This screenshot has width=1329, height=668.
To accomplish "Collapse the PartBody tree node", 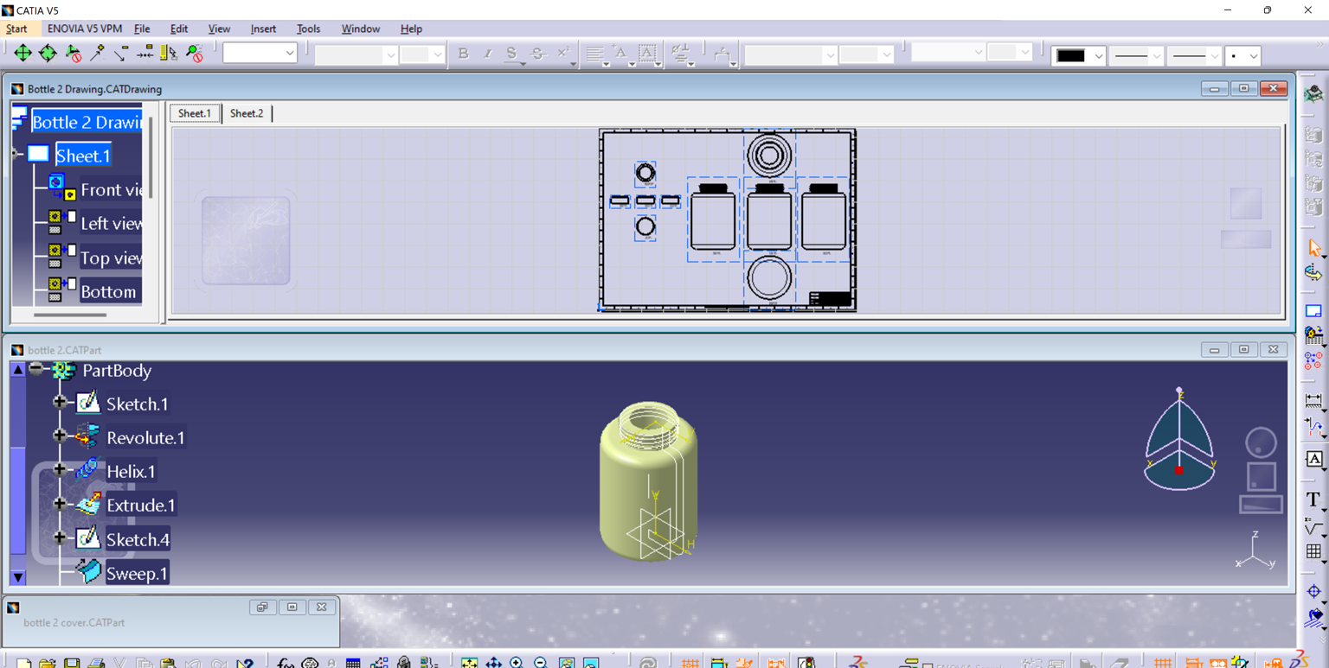I will [x=36, y=369].
